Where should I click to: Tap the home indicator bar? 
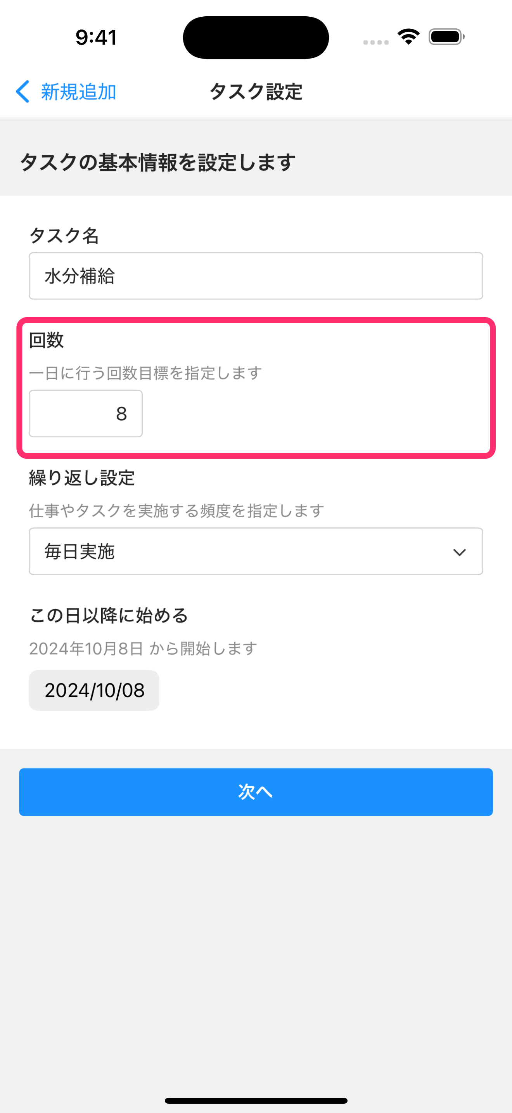click(x=256, y=1100)
